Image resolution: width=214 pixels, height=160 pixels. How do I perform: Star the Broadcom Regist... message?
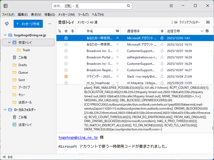point(66,70)
